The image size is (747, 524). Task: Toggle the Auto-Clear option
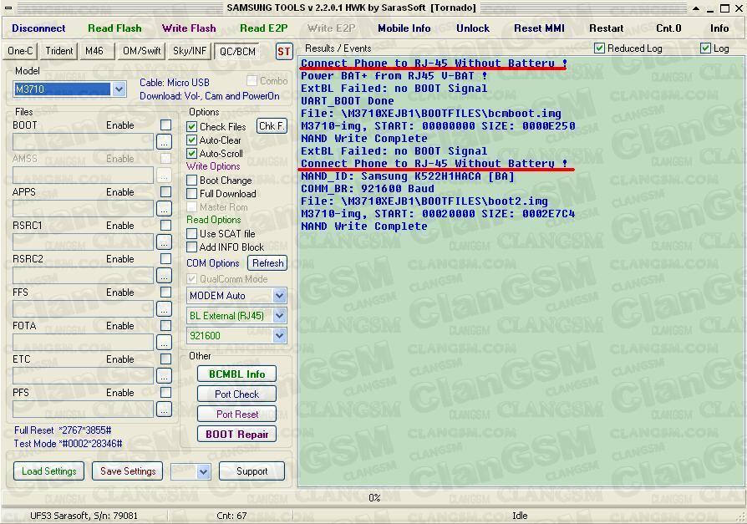[191, 140]
